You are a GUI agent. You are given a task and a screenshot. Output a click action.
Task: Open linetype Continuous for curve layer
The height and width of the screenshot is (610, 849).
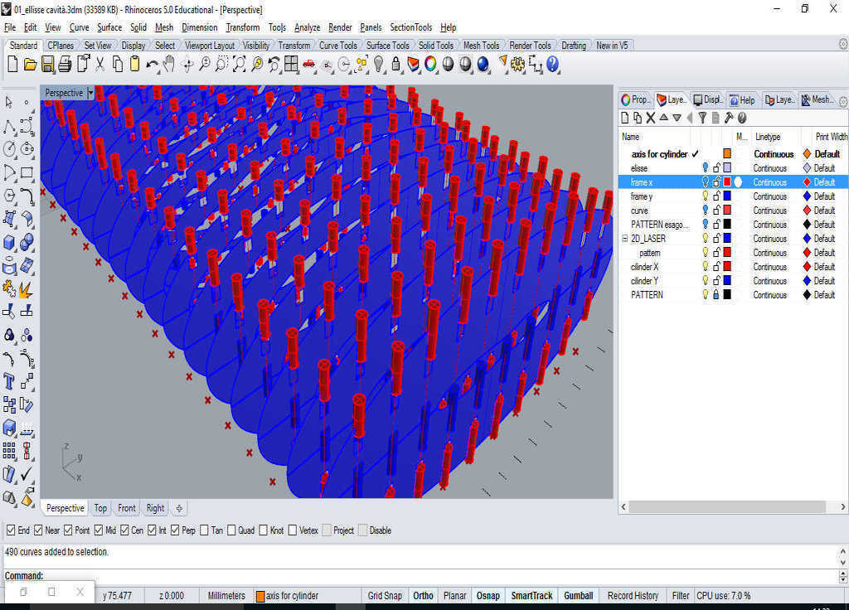[769, 211]
